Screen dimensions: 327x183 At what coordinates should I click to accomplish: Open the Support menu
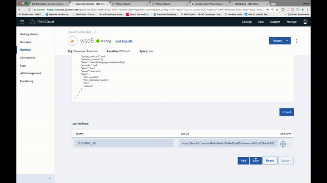[275, 22]
